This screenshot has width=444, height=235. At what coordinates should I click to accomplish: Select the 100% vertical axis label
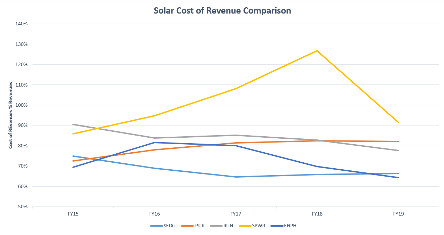coord(21,105)
